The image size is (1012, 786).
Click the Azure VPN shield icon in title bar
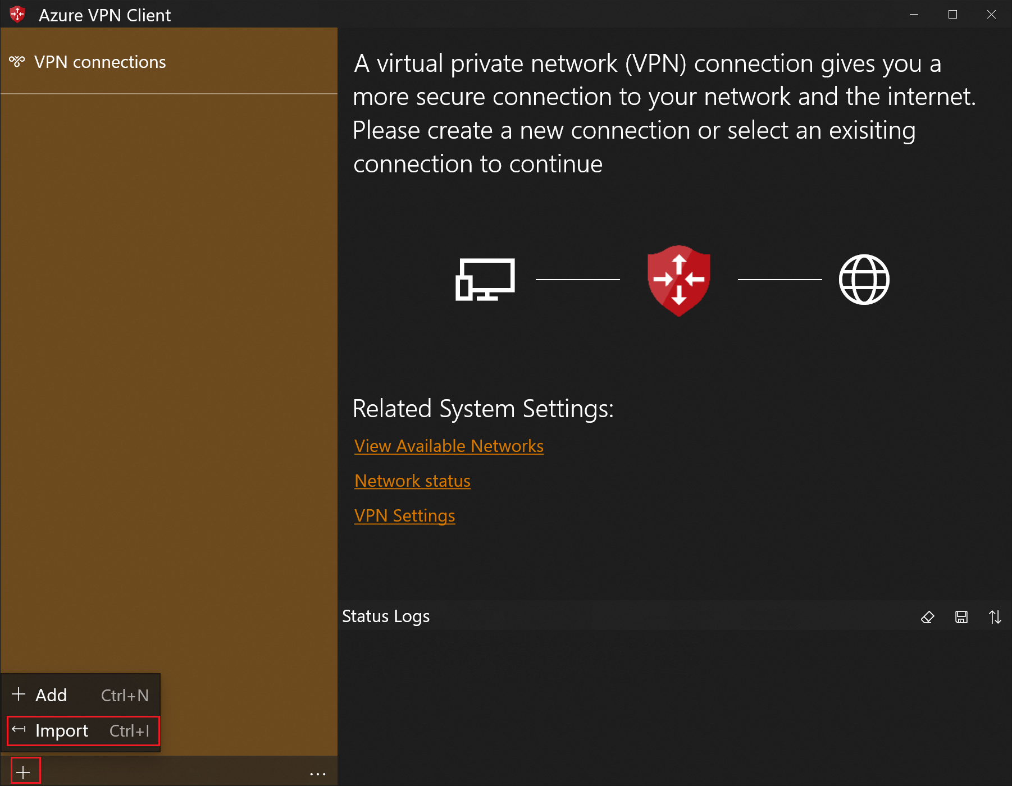click(x=17, y=15)
